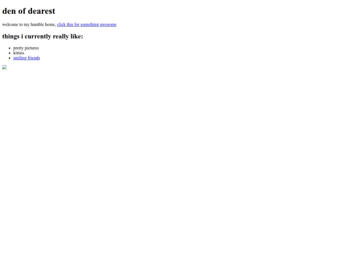Click the "welcome to my humble home" text

(29, 25)
